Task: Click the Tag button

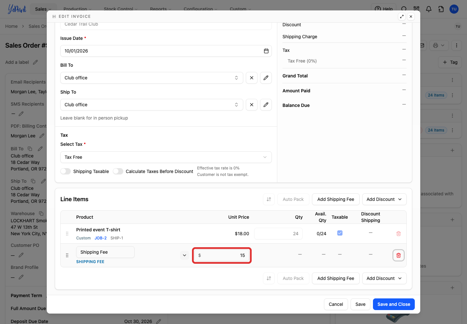Action: click(450, 62)
